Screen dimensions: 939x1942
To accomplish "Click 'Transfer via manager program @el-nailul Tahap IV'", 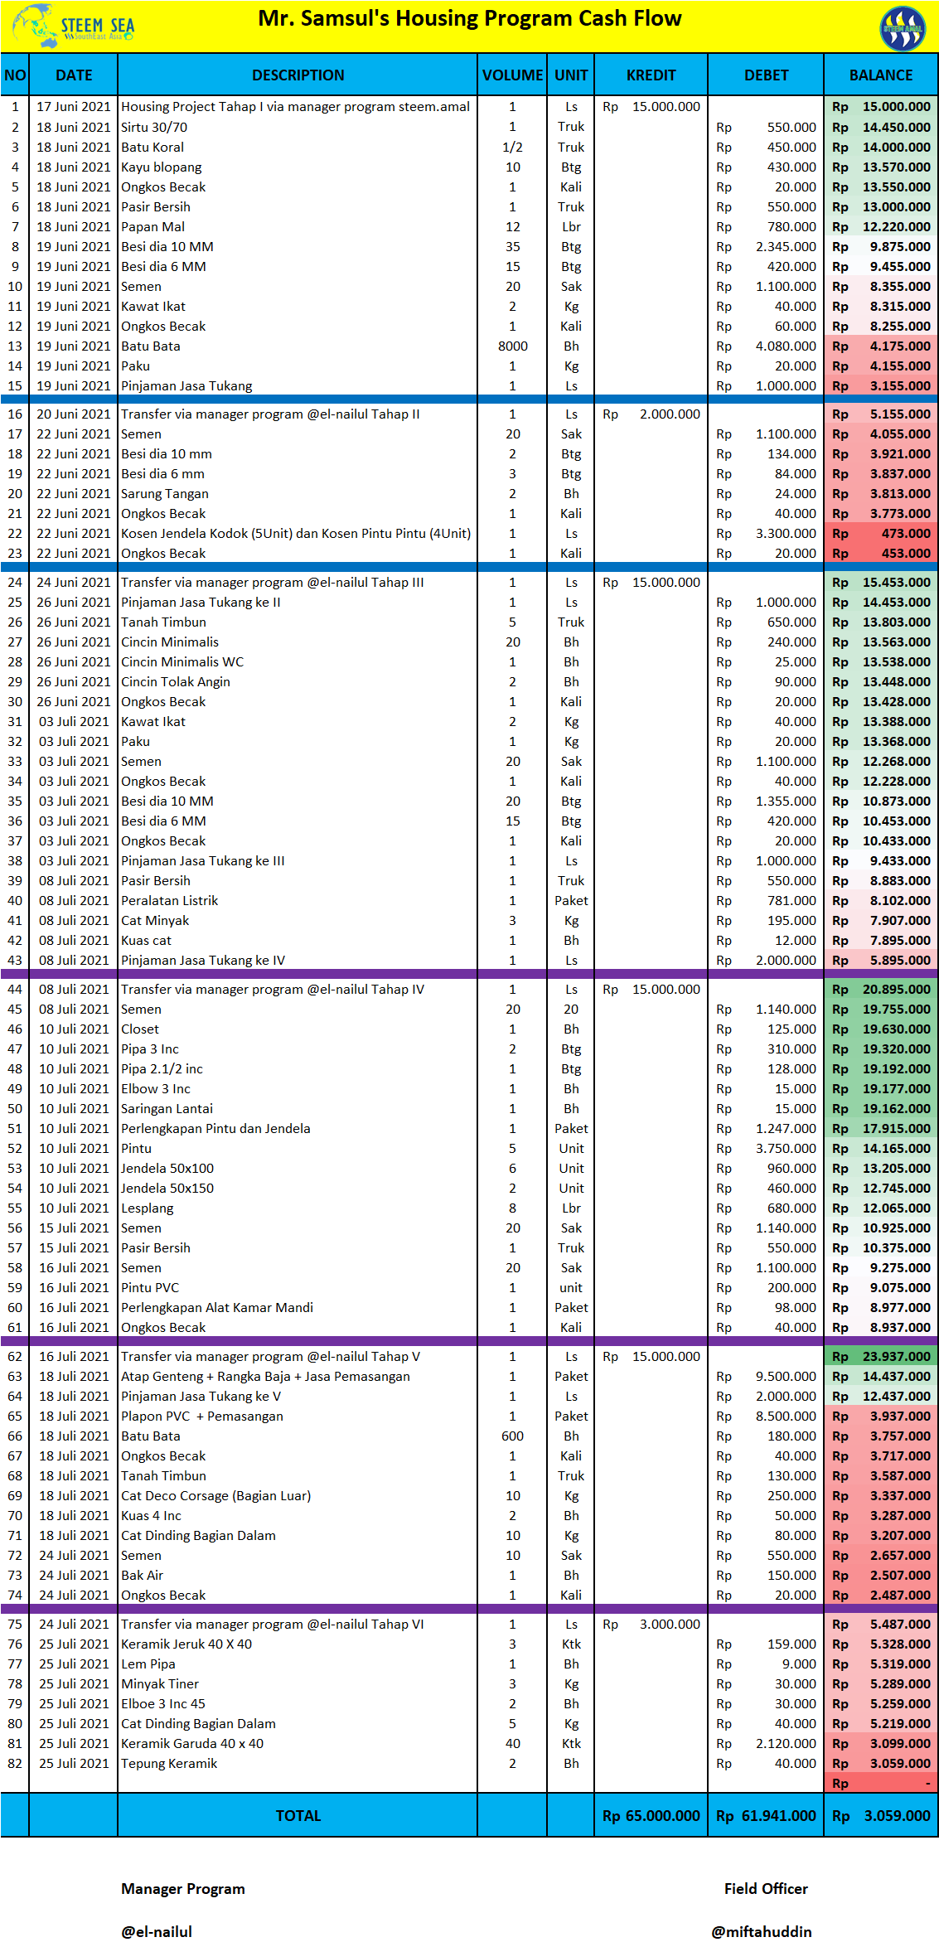I will click(273, 990).
